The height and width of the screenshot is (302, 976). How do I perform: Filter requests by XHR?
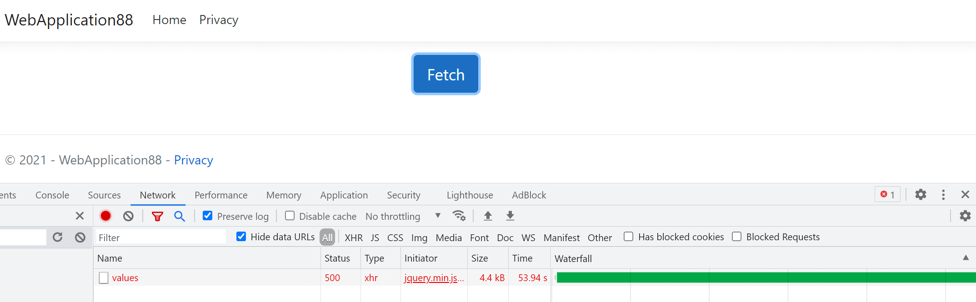[x=354, y=238]
